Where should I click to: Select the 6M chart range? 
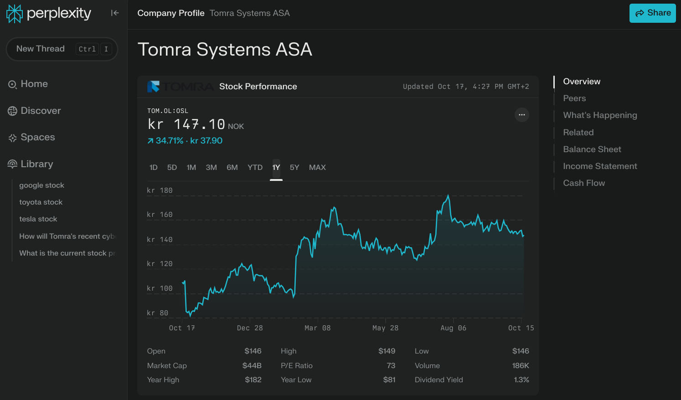[232, 168]
